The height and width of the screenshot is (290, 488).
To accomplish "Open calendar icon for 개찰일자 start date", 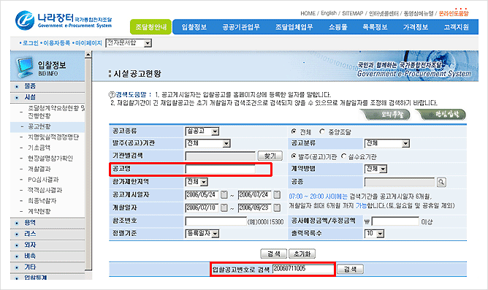I will tap(224, 207).
